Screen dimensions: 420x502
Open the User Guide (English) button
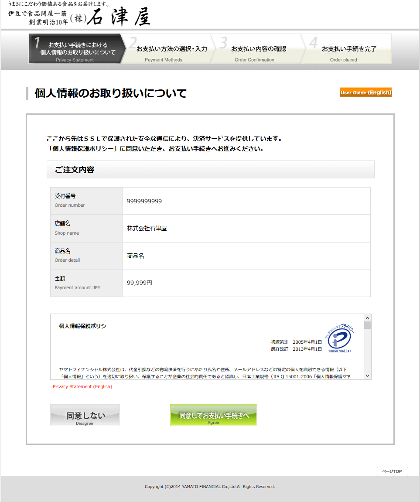point(365,92)
